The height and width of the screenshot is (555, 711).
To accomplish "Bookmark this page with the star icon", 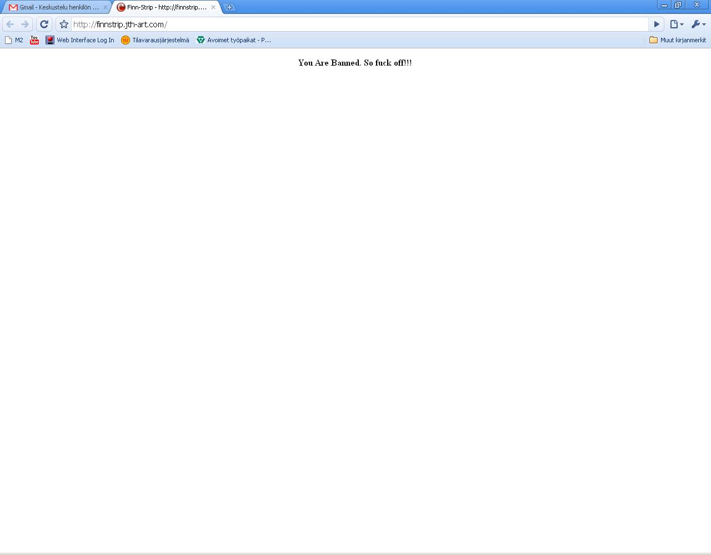I will coord(64,24).
